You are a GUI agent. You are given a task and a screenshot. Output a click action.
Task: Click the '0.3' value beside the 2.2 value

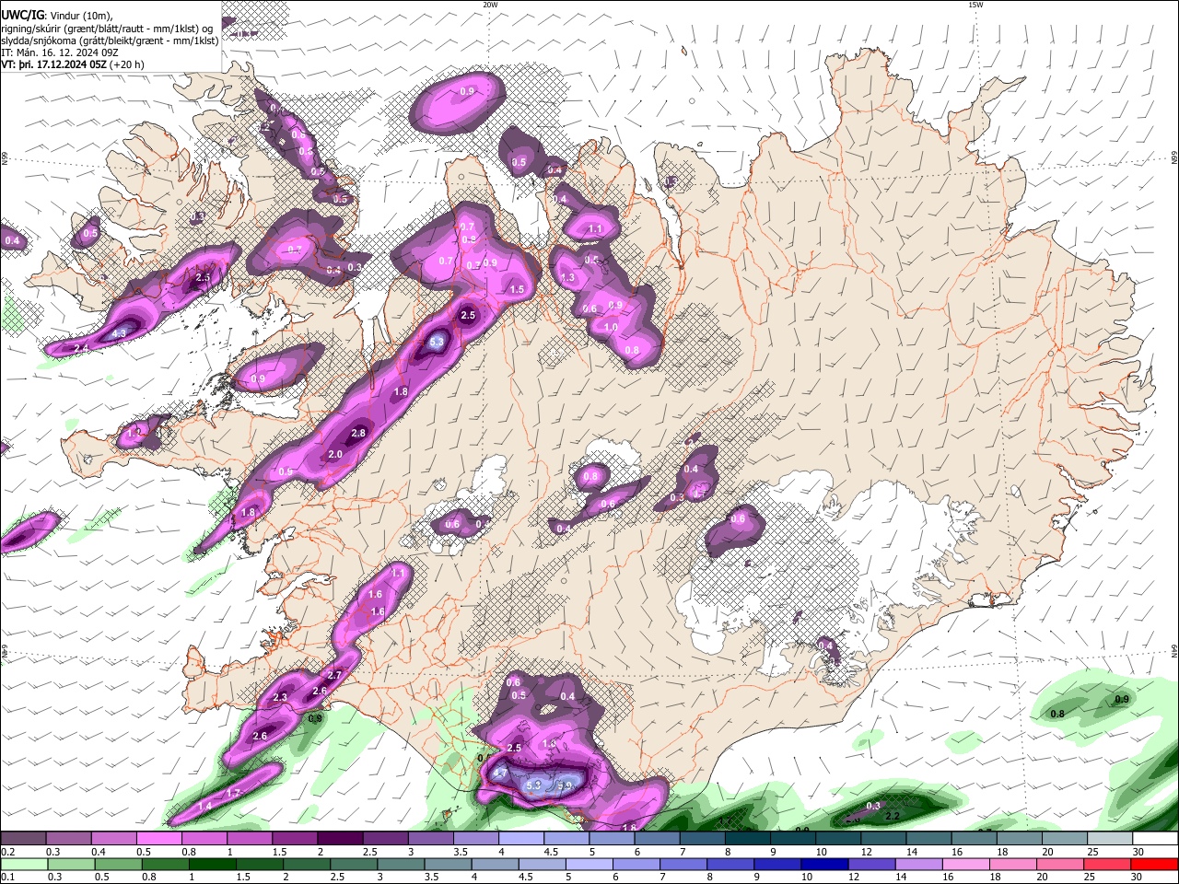pyautogui.click(x=873, y=807)
